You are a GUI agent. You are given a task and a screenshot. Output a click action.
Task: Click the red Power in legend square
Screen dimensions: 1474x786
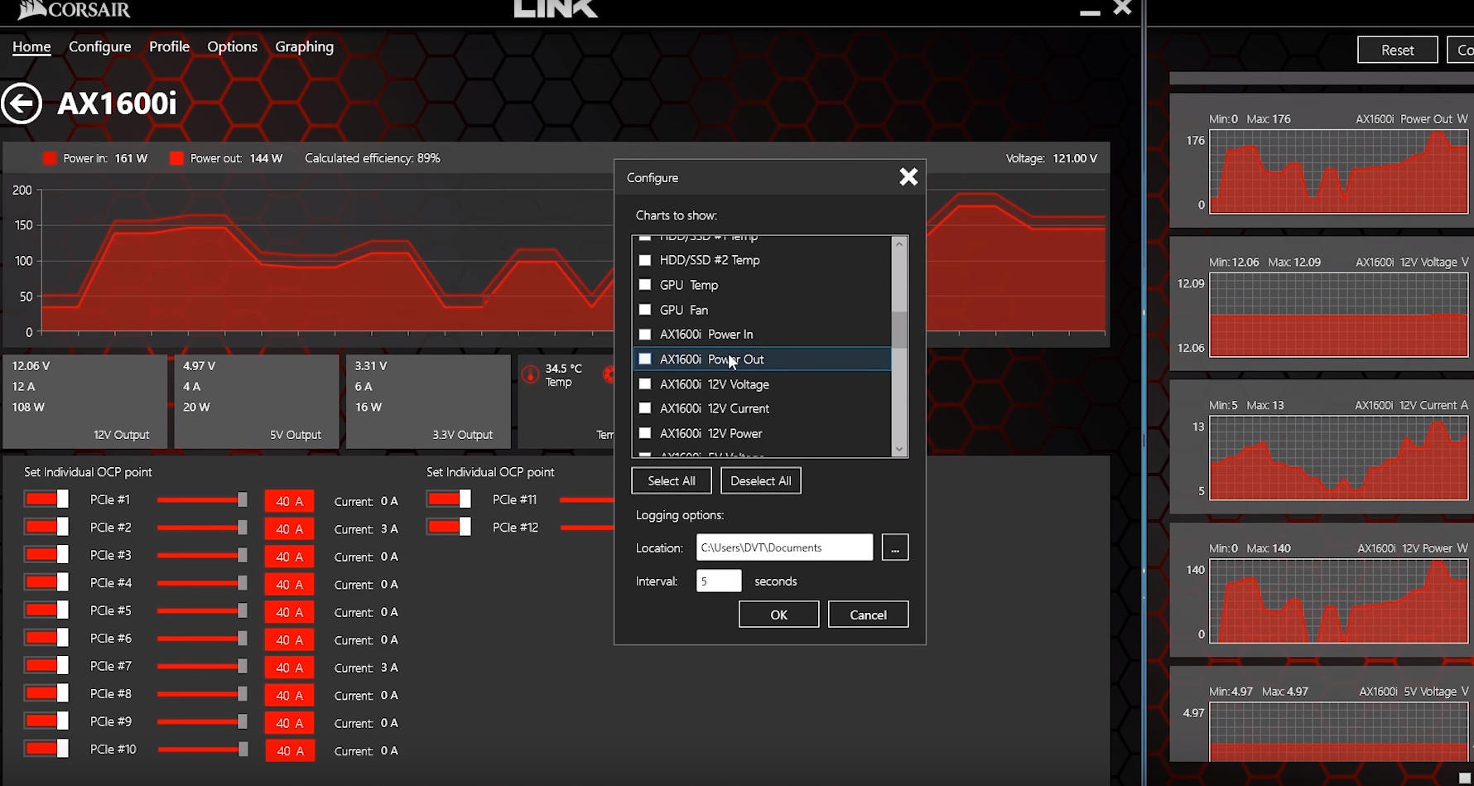click(x=50, y=158)
